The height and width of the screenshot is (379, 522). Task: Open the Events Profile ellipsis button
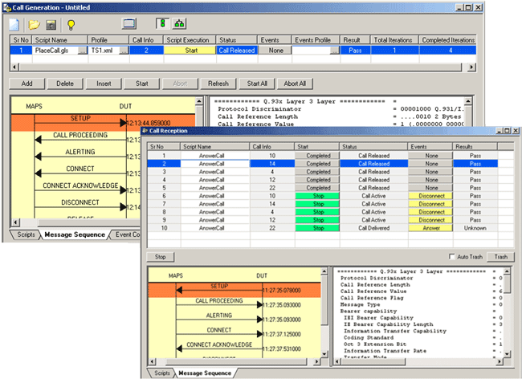point(335,51)
